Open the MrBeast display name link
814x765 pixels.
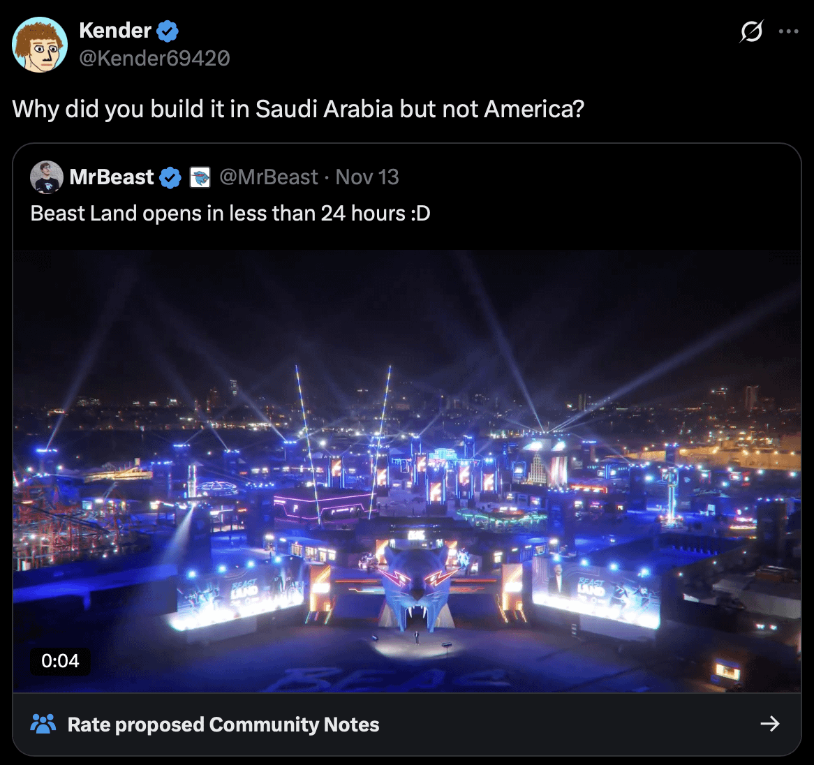(x=112, y=177)
